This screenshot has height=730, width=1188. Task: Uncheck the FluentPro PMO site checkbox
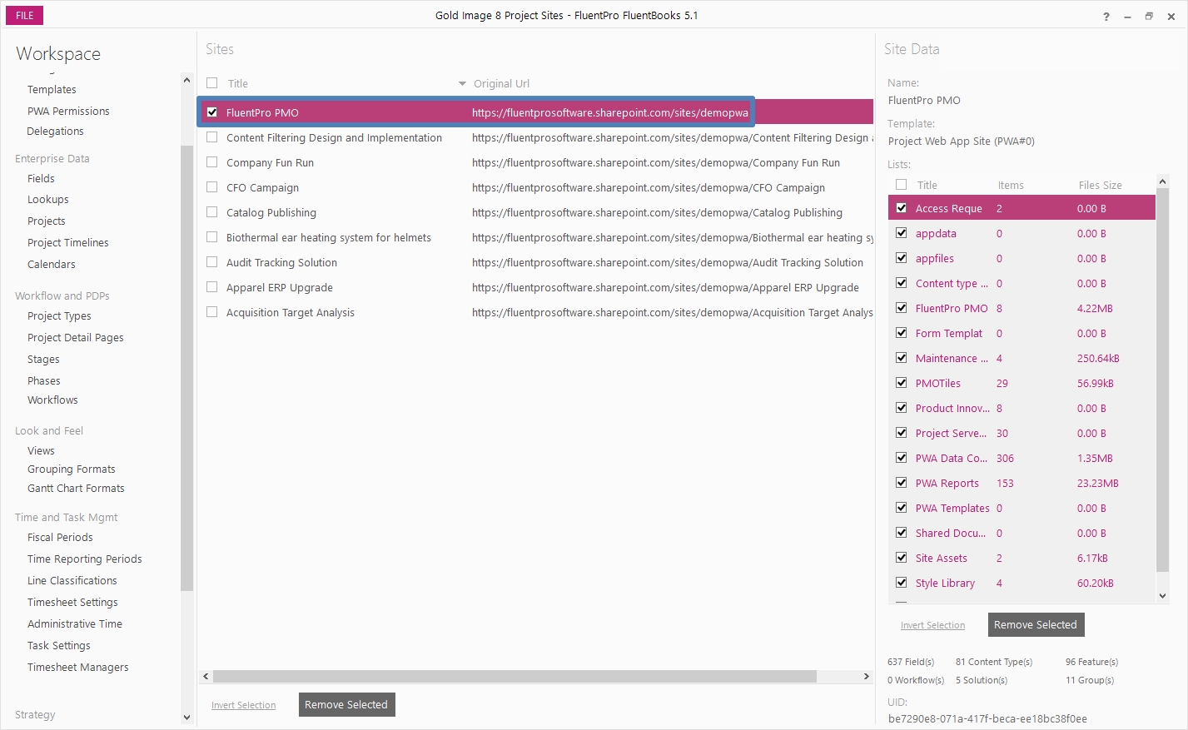click(x=212, y=112)
